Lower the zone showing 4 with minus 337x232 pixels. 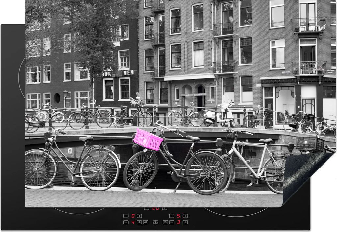click(x=126, y=222)
